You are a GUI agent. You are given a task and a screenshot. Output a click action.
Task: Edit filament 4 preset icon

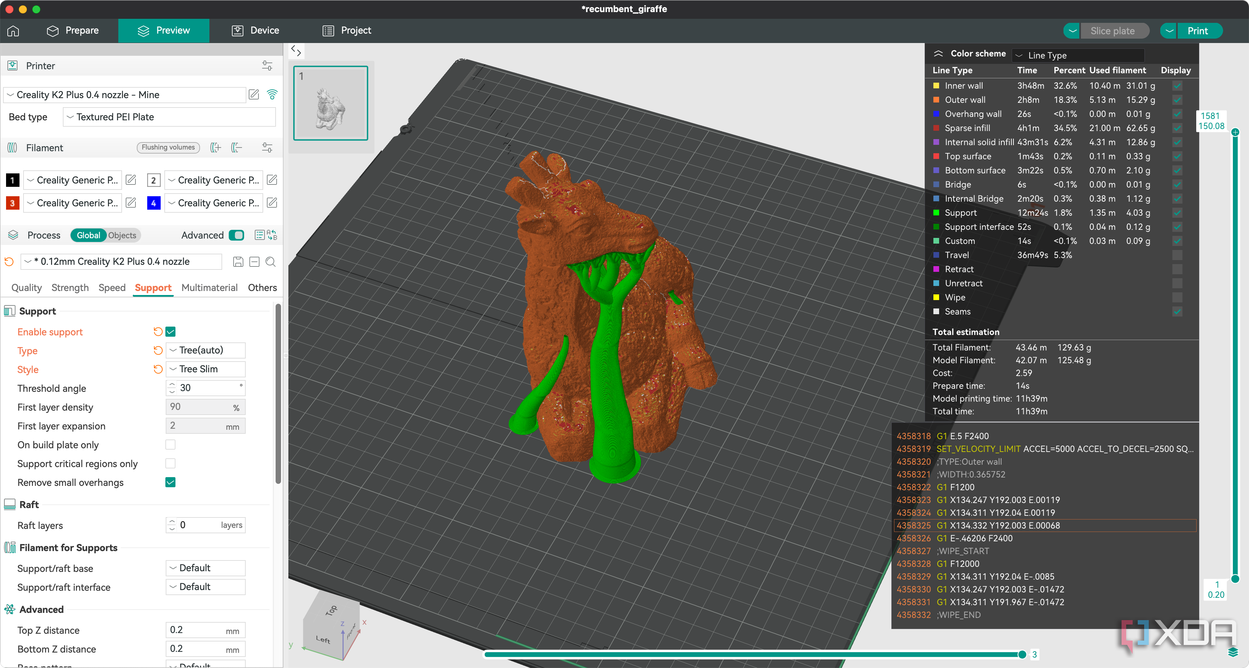point(272,203)
